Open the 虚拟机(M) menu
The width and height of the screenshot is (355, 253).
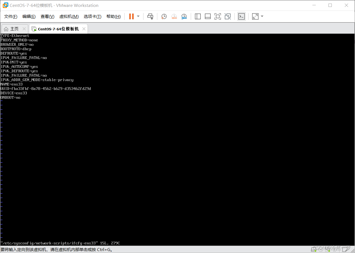tap(69, 17)
